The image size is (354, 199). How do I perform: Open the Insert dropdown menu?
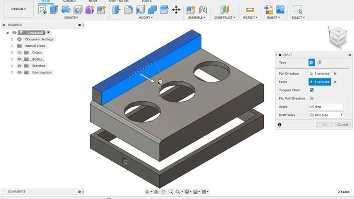[273, 17]
